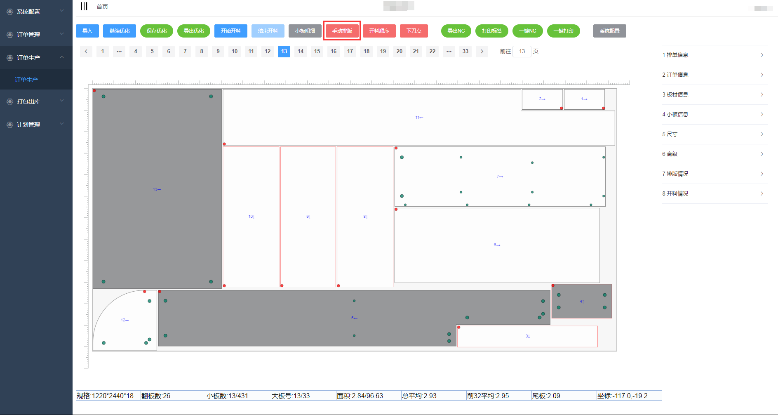Go to previous page arrow in pagination
Image resolution: width=778 pixels, height=415 pixels.
pos(86,52)
